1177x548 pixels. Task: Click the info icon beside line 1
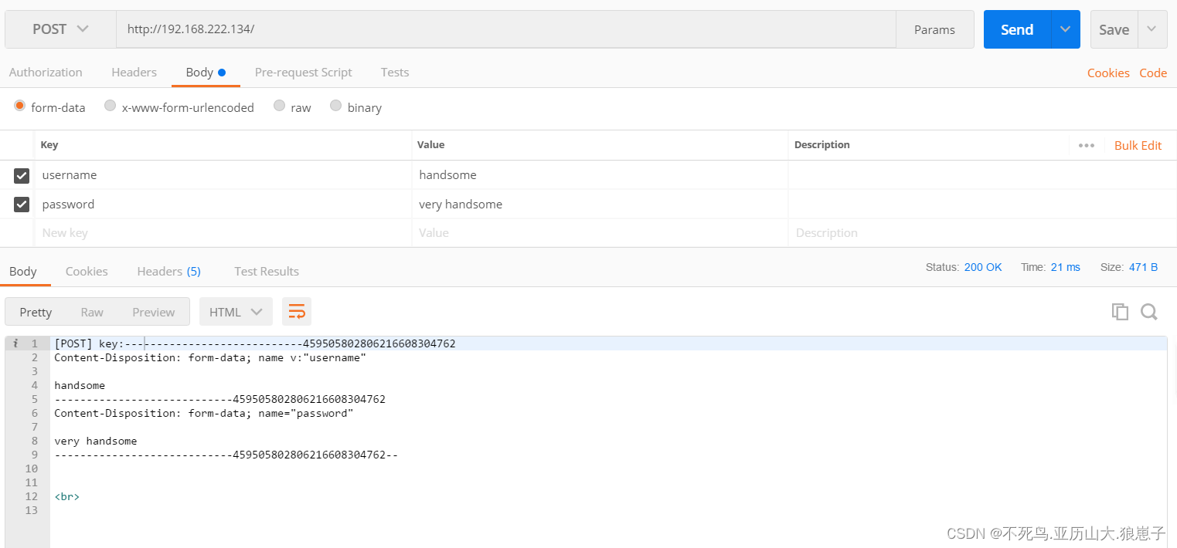(15, 343)
